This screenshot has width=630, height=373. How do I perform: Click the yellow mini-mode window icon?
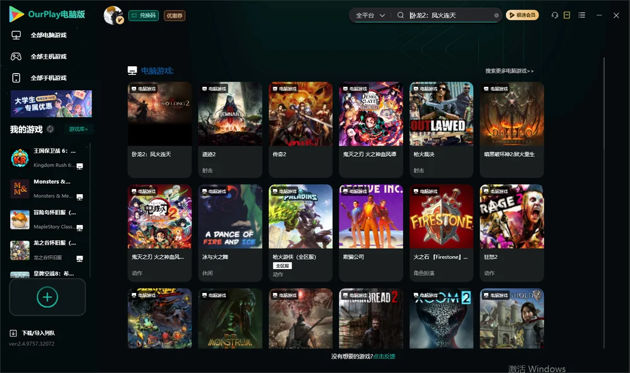[x=567, y=15]
